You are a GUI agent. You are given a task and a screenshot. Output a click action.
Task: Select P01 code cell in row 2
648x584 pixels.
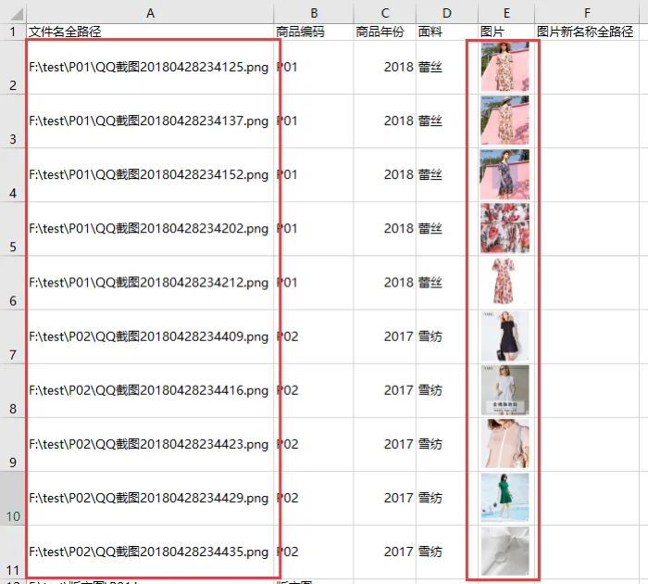pos(314,68)
